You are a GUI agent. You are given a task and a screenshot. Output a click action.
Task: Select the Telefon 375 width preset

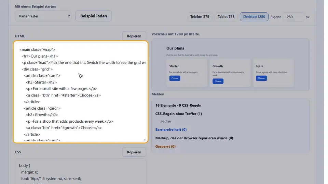point(200,17)
